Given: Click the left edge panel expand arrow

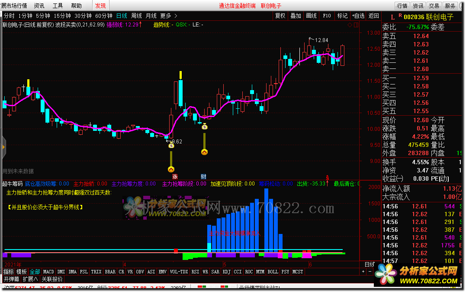Looking at the screenshot, I should point(3,147).
